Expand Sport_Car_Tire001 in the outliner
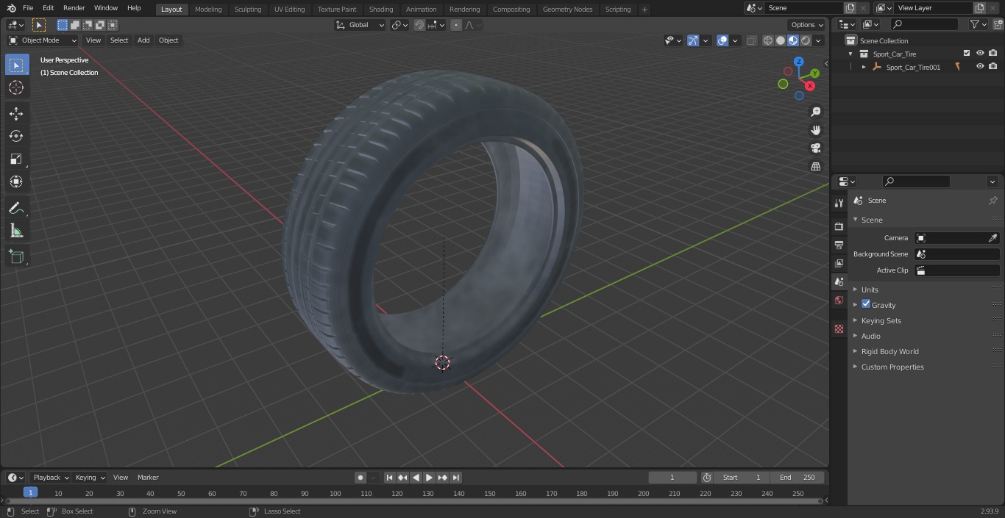 click(864, 67)
